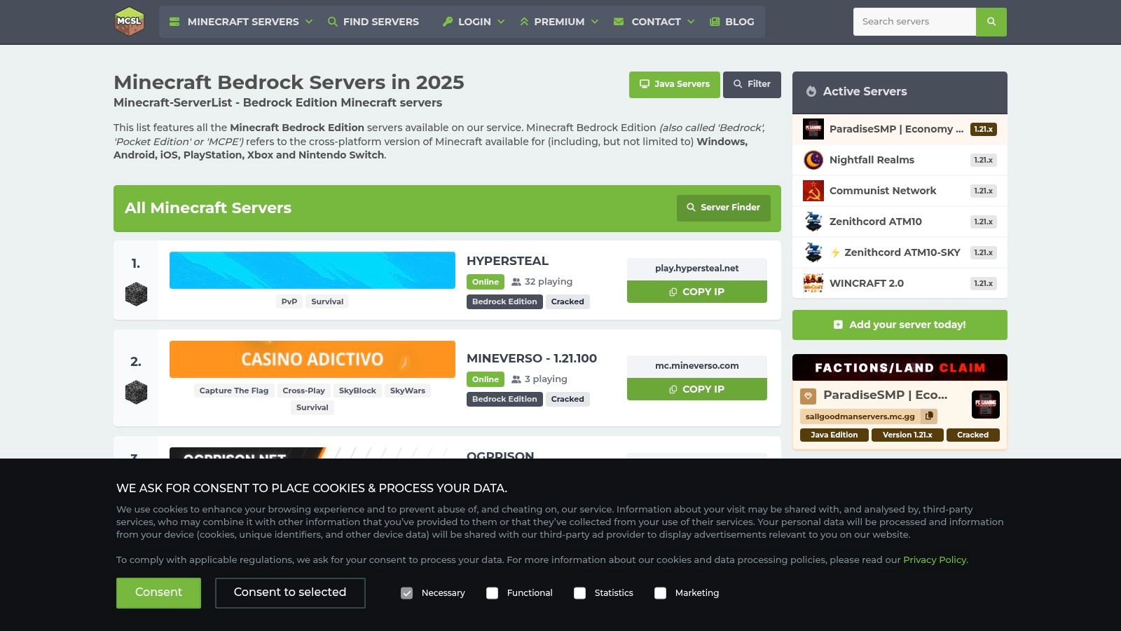The height and width of the screenshot is (631, 1121).
Task: Click the key icon beside Login
Action: (448, 22)
